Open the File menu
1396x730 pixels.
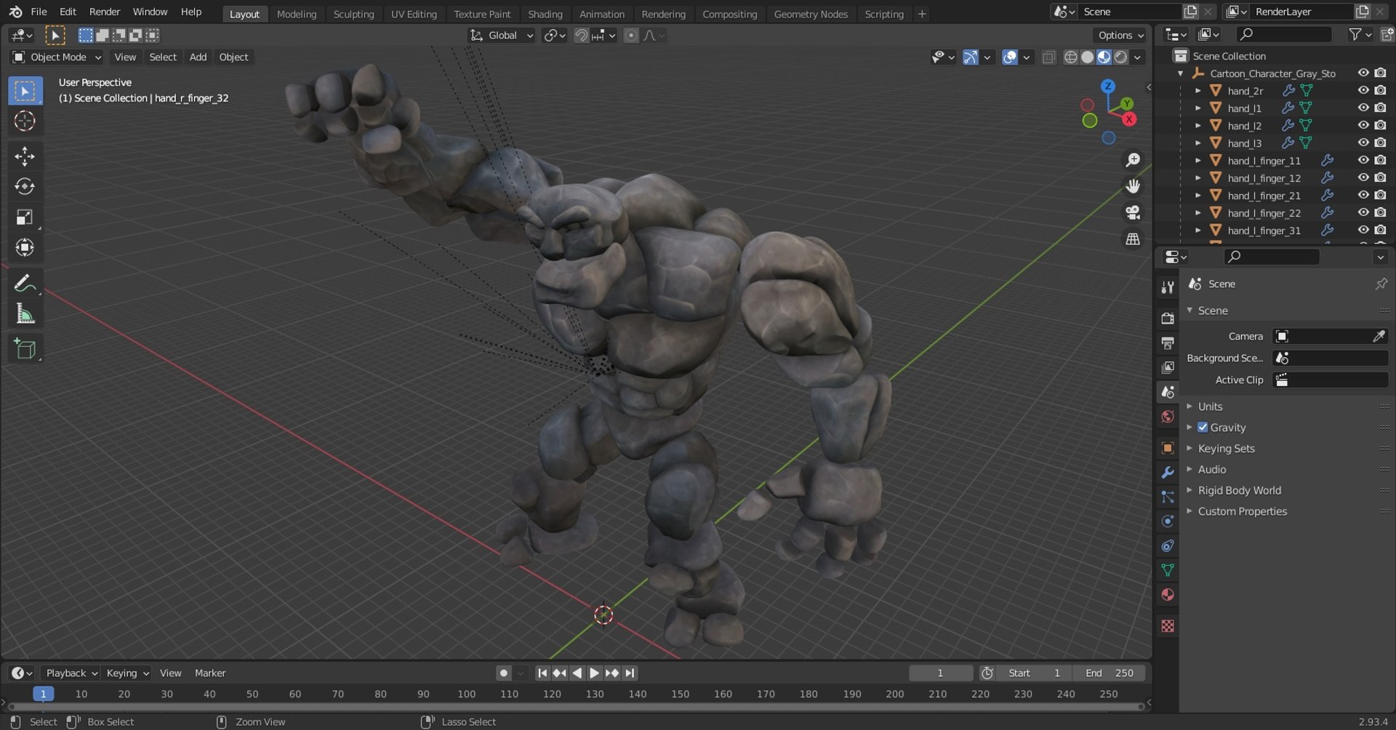tap(39, 12)
